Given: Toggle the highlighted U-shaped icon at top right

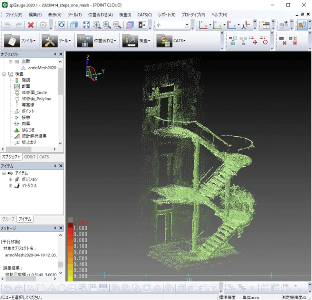Looking at the screenshot, I should point(302,25).
